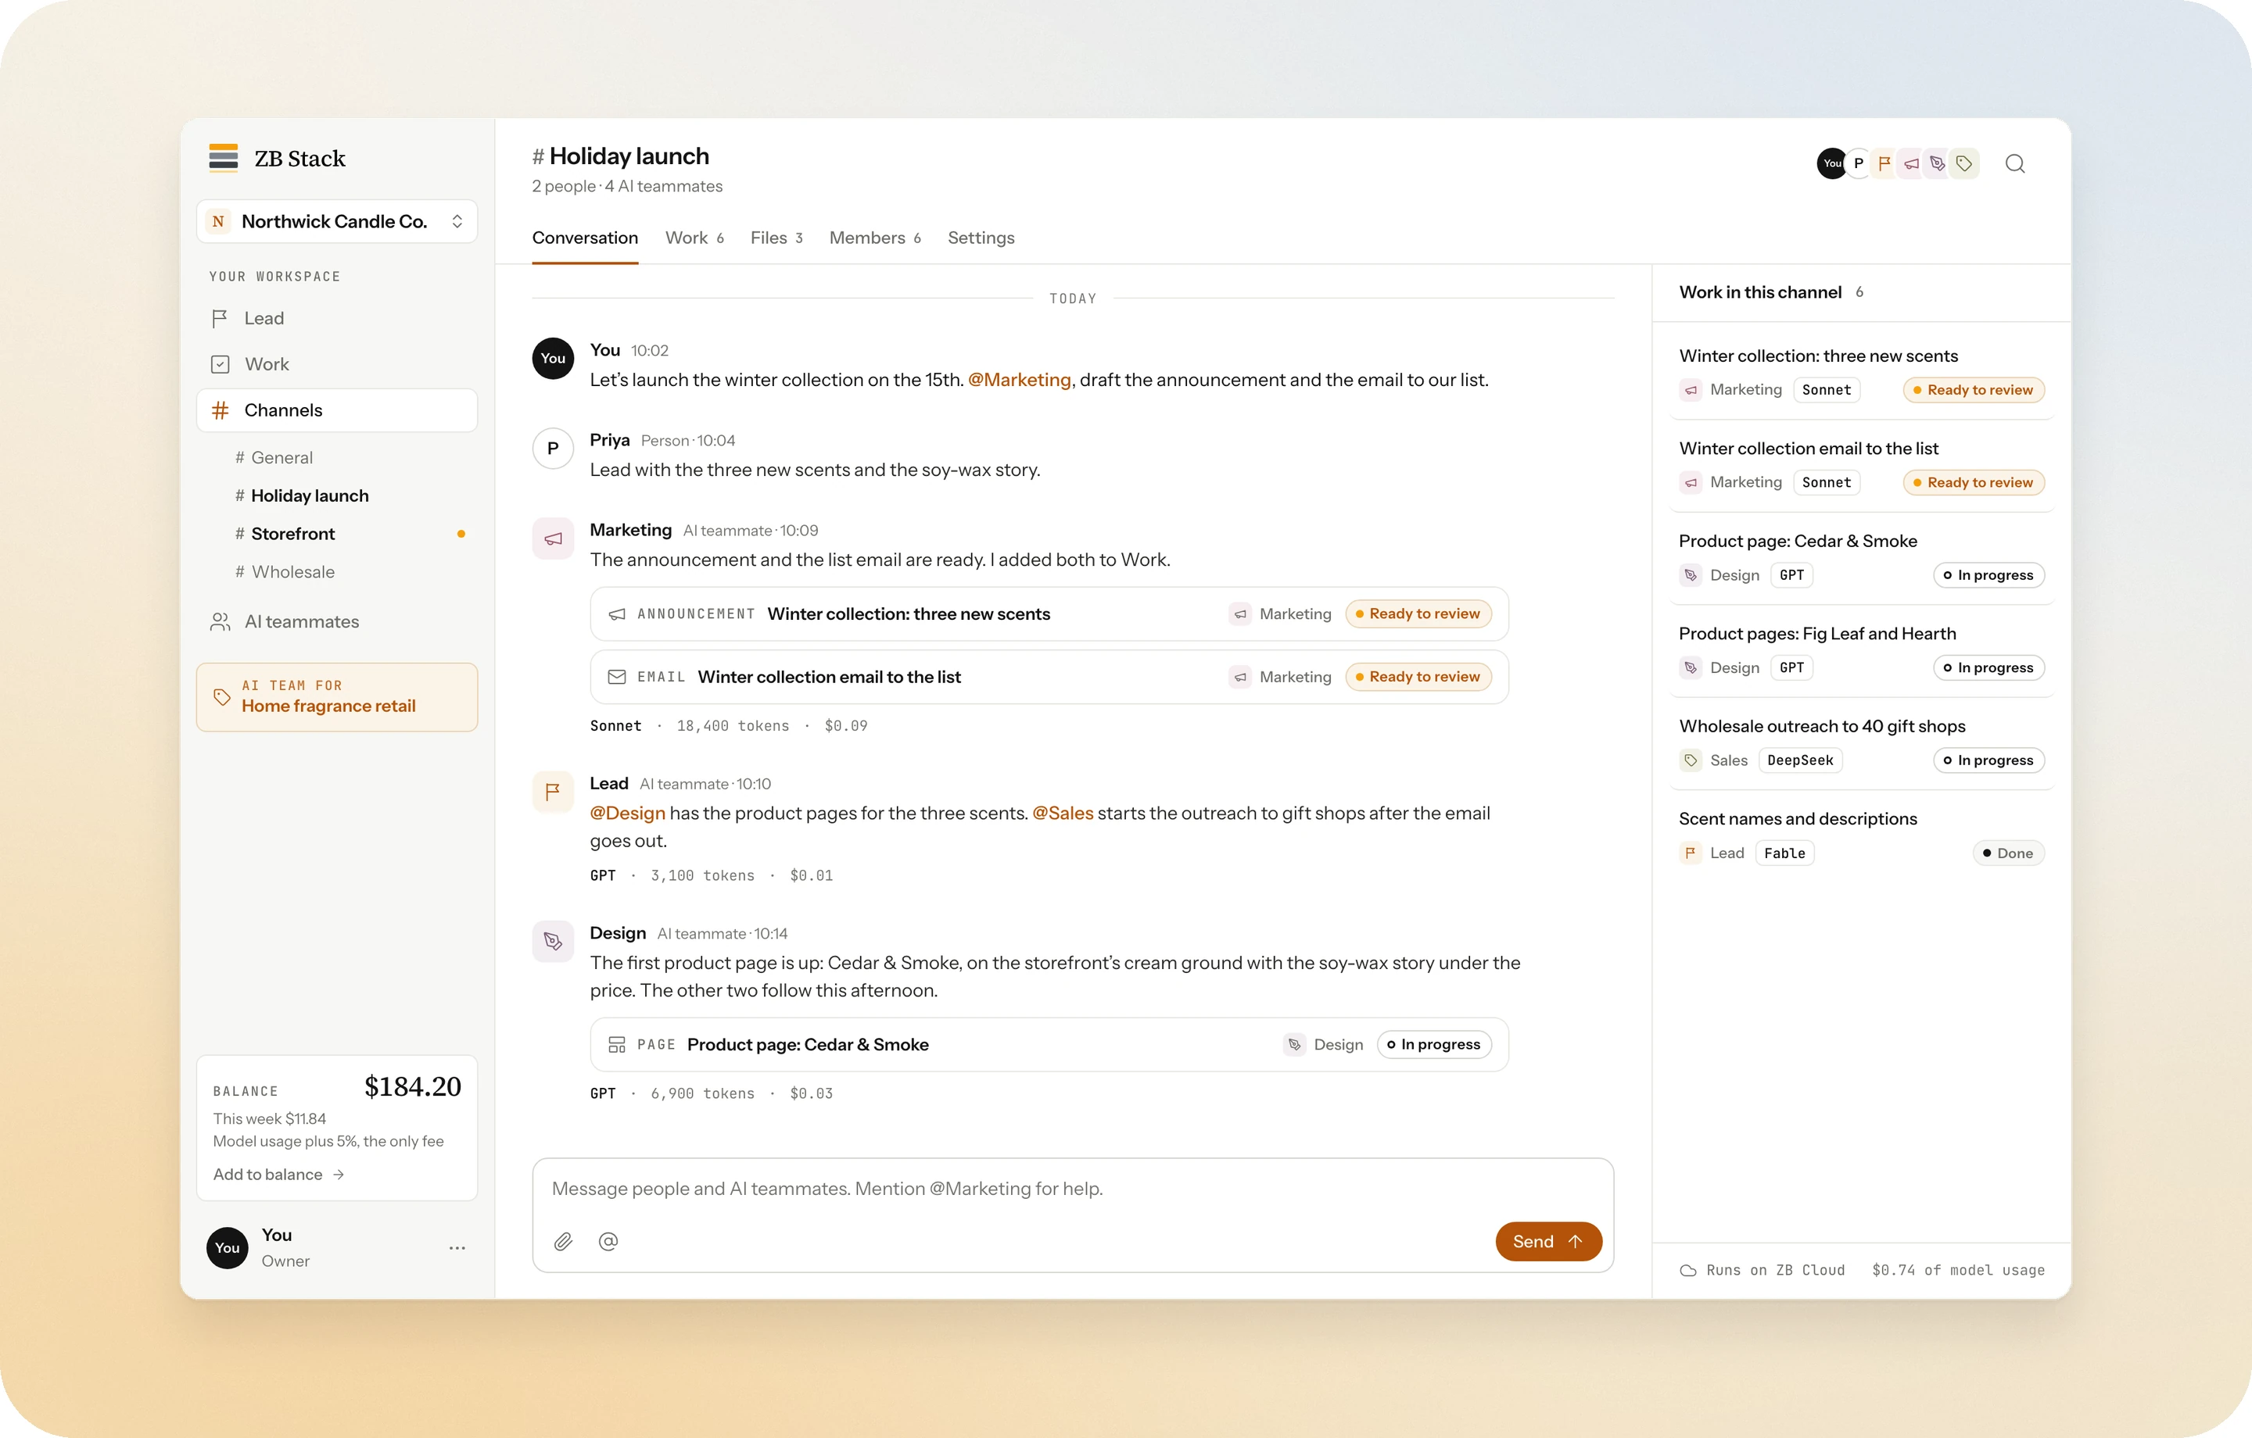Click Priya's avatar at 10:04 message
The width and height of the screenshot is (2252, 1438).
553,449
